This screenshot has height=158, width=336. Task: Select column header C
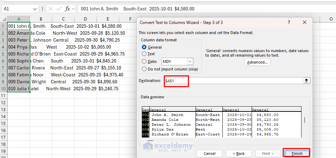click(x=63, y=19)
